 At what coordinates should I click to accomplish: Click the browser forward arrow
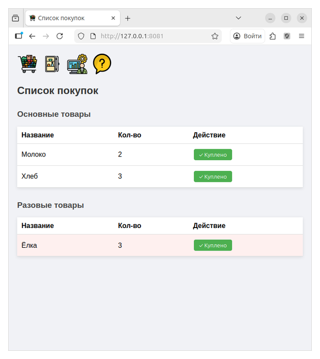[x=46, y=36]
